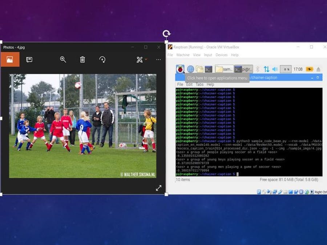327x245 pixels.
Task: Minimize the chainer-caption terminal window
Action: 312,78
